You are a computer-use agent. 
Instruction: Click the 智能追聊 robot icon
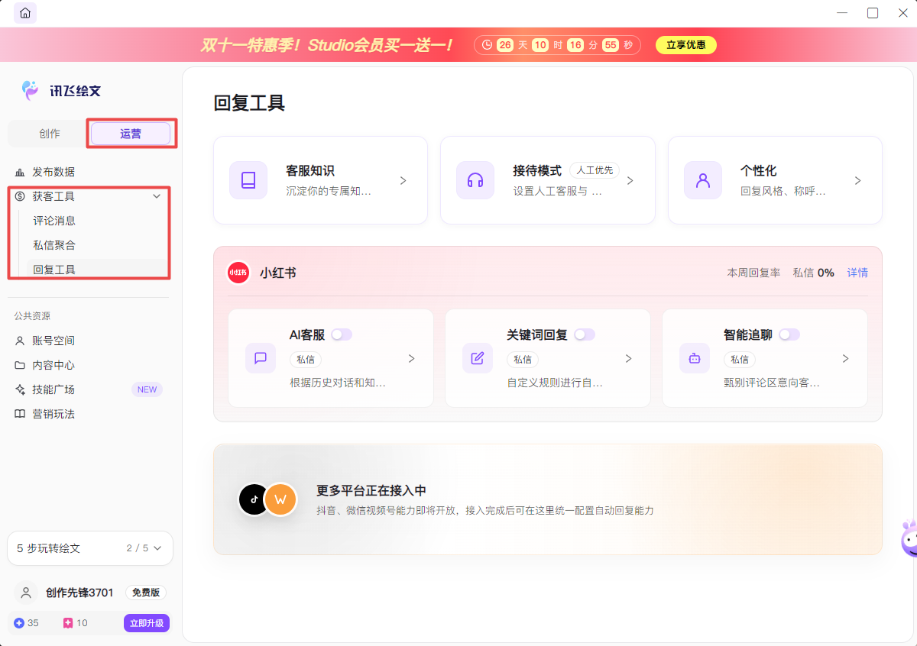[695, 358]
